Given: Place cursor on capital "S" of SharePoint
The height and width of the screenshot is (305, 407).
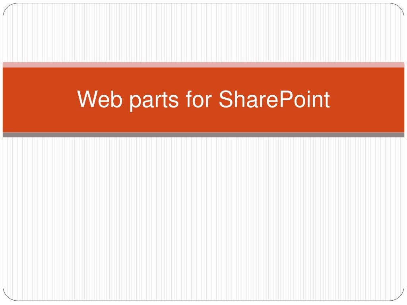Looking at the screenshot, I should [x=227, y=99].
